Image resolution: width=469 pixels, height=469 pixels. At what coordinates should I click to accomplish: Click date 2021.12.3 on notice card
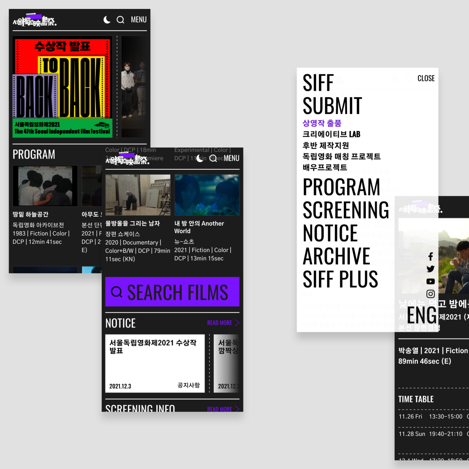(120, 386)
